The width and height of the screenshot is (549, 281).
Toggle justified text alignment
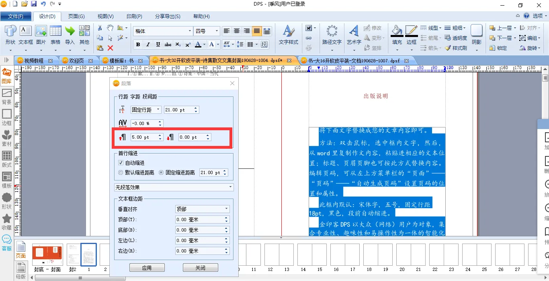point(256,31)
